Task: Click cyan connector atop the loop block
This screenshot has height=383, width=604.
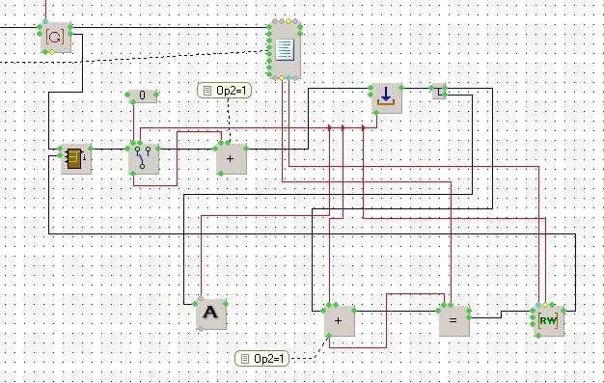Action: point(45,21)
